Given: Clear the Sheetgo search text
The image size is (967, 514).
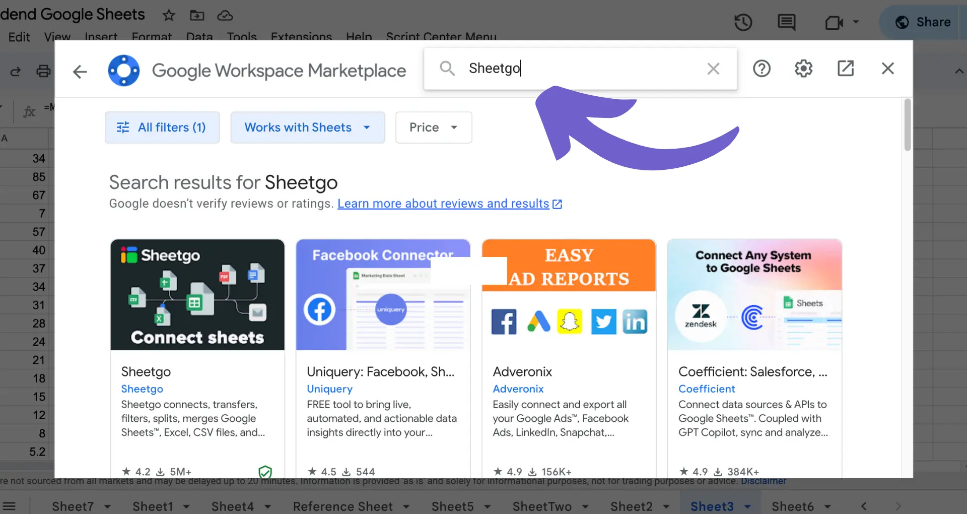Looking at the screenshot, I should coord(713,69).
